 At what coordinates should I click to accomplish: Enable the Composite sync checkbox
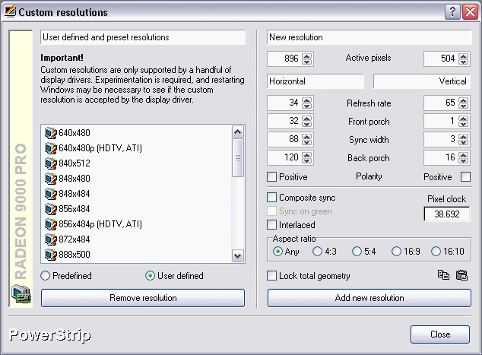click(x=272, y=198)
